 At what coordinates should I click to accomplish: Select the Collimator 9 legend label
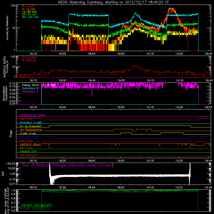tap(30, 91)
